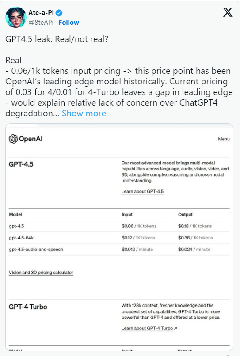Click the GPT-4.5 section heading
The width and height of the screenshot is (240, 356).
point(21,164)
